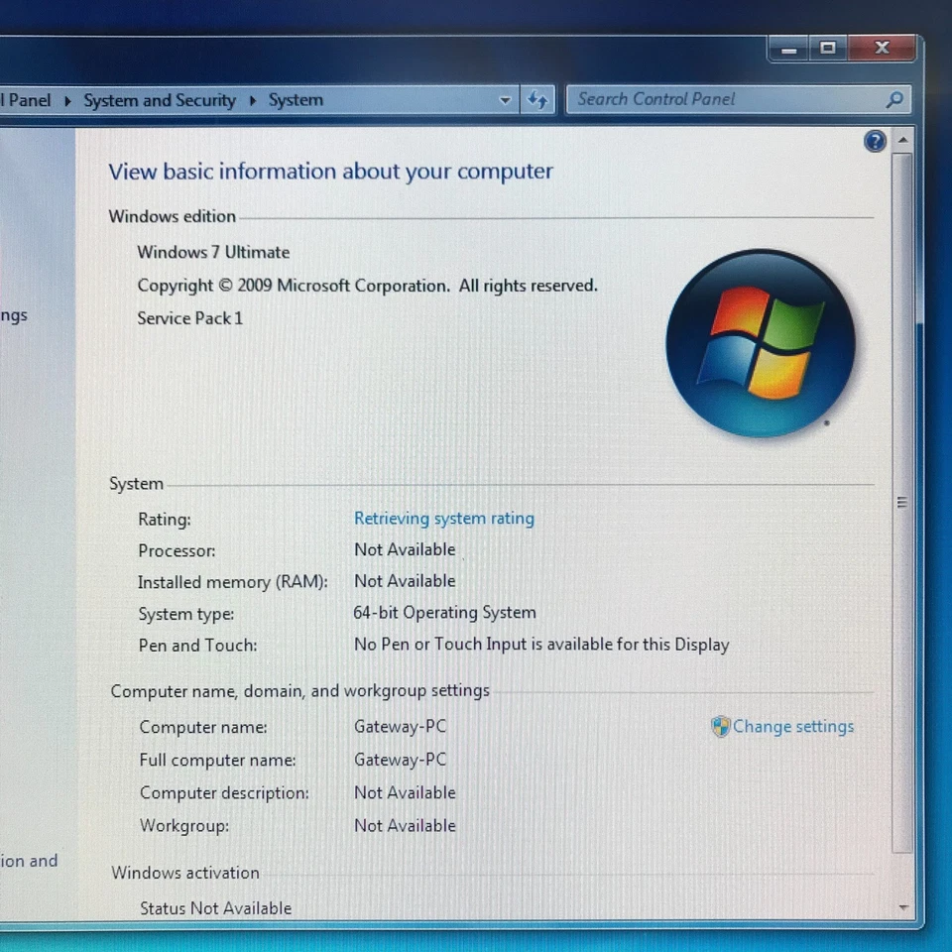
Task: Open the Retrieving system rating link
Action: click(x=443, y=518)
